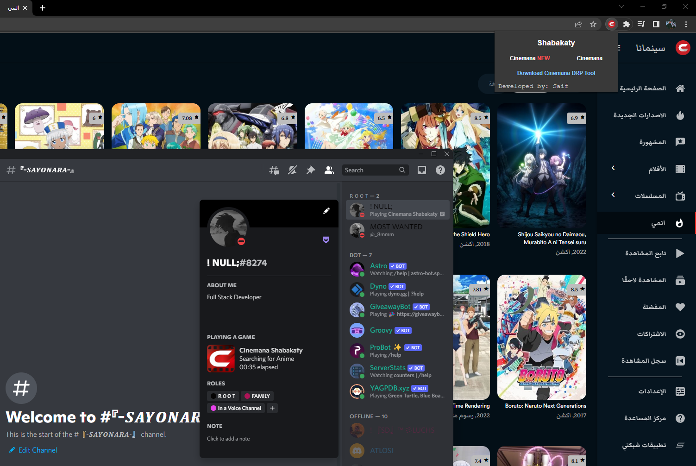
Task: Open الصفحة الرئيسية home menu item
Action: point(646,88)
